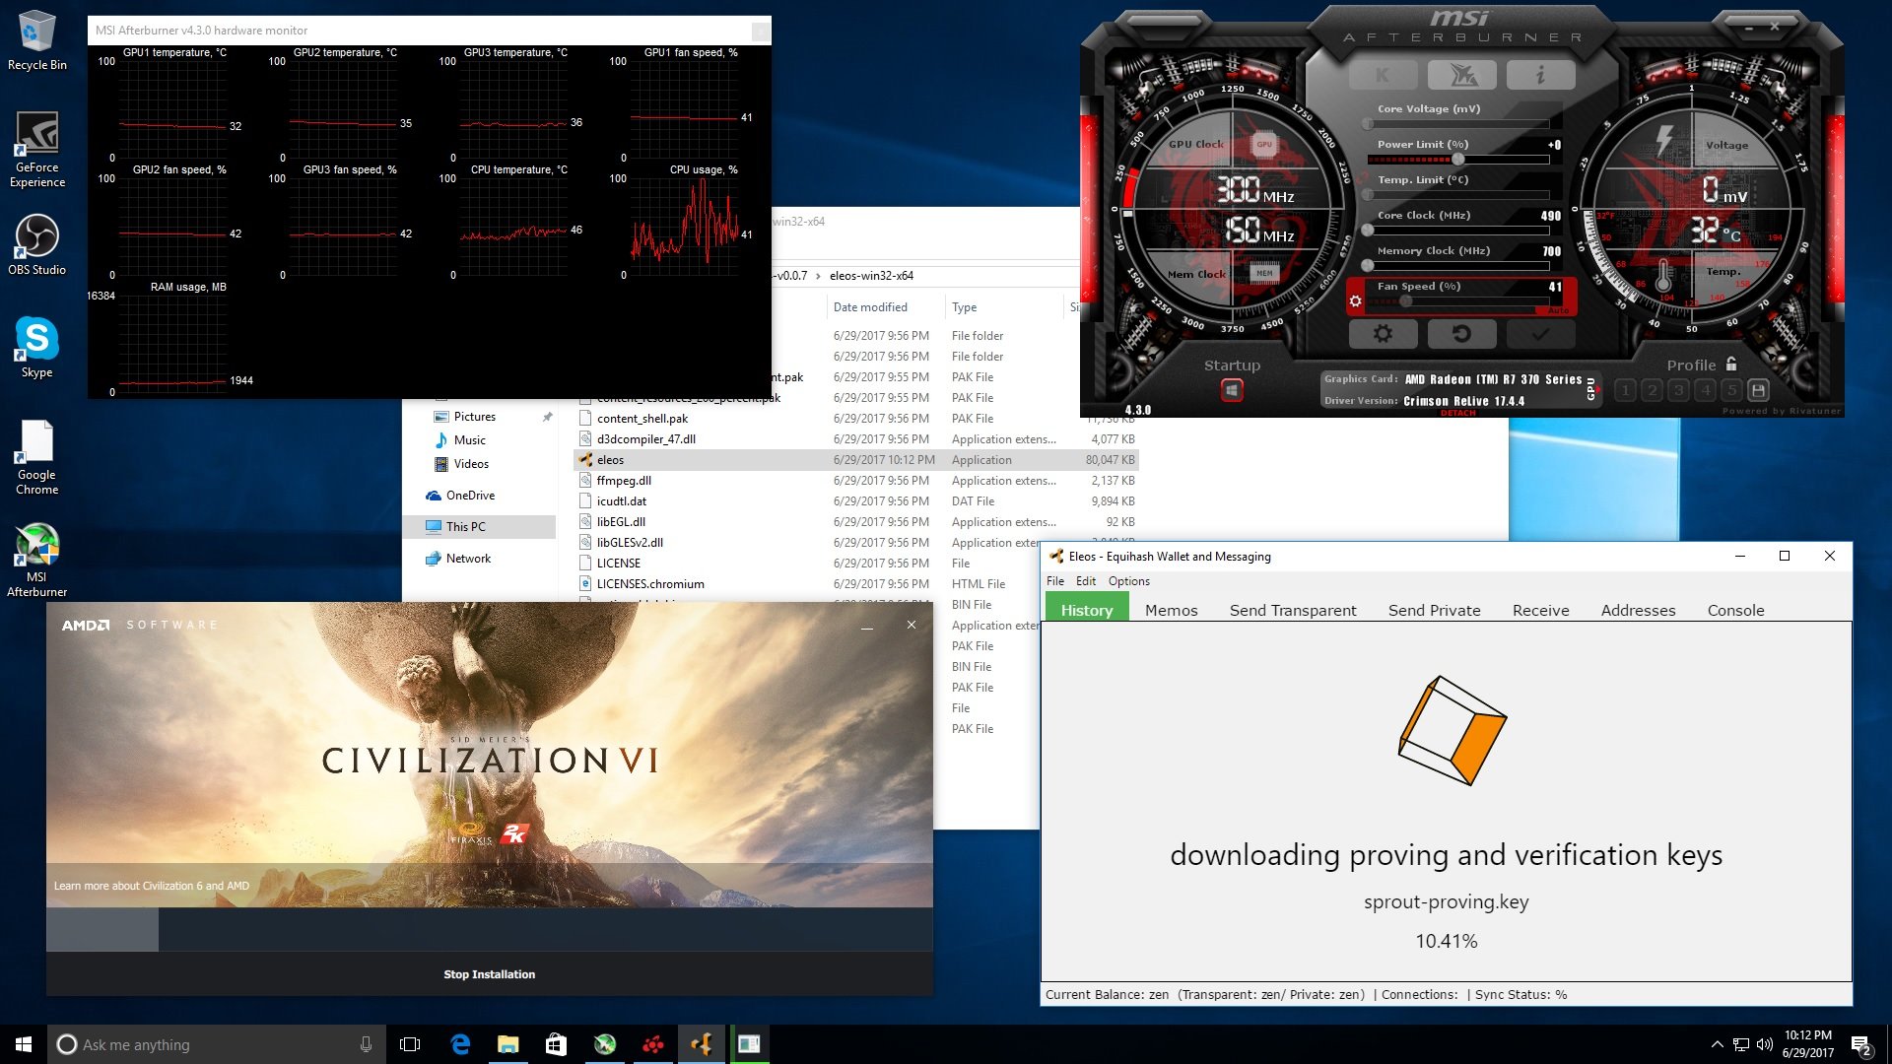Click Stop Installation in AMD Software window
The height and width of the screenshot is (1064, 1892).
click(x=490, y=974)
